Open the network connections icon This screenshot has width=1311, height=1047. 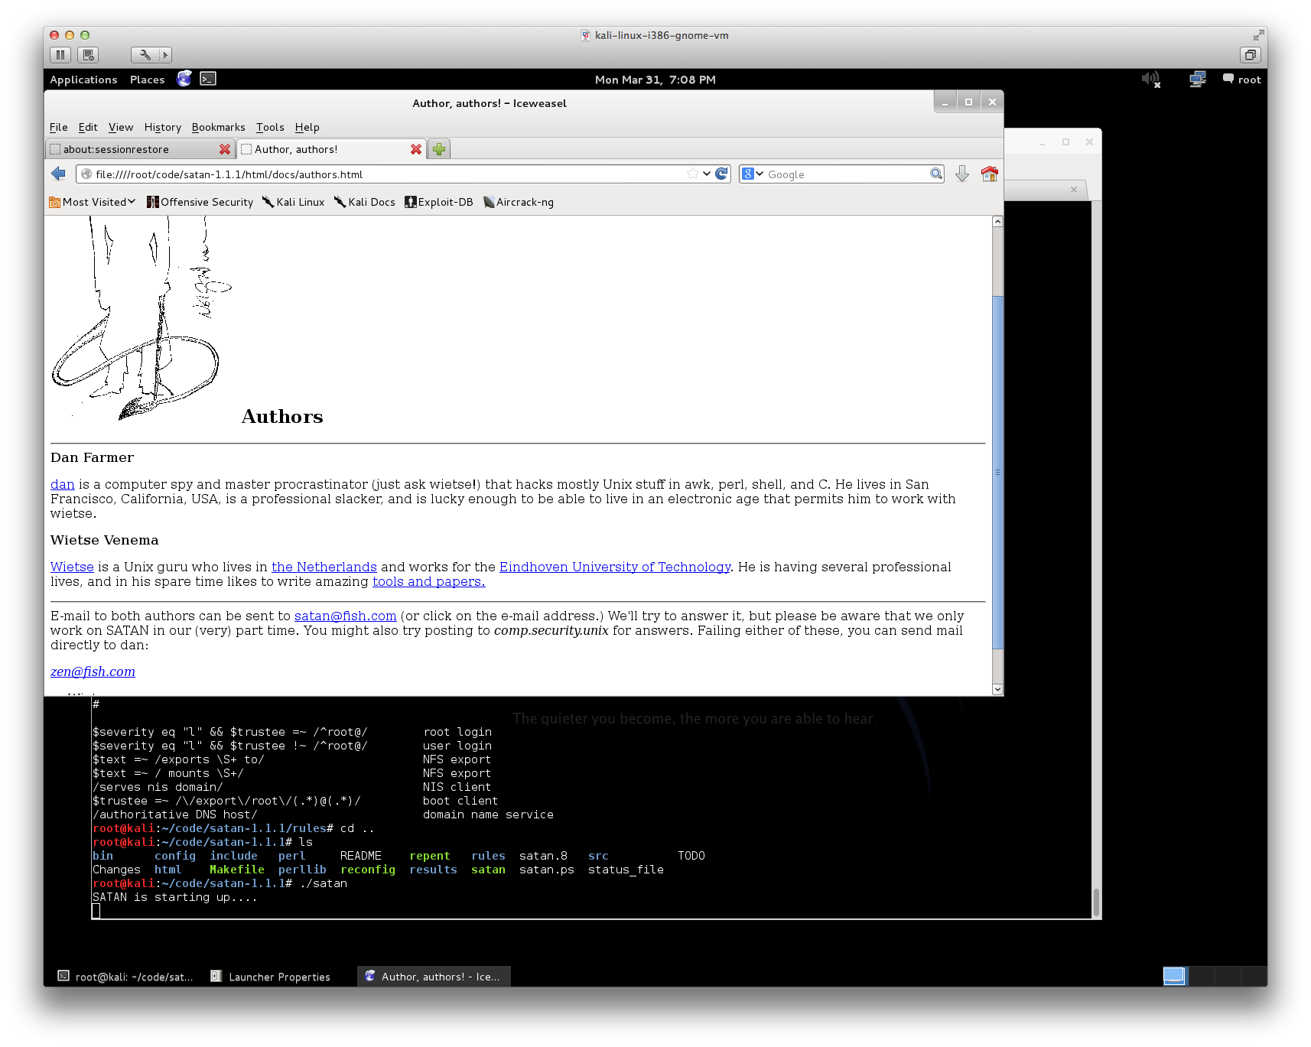coord(1198,79)
